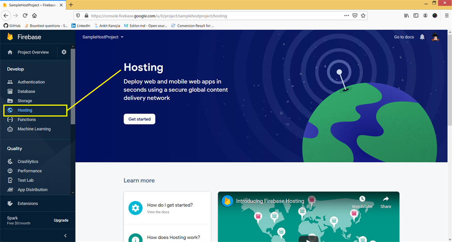Open the Ankit Kanojia bookmark
This screenshot has width=452, height=242.
[107, 26]
